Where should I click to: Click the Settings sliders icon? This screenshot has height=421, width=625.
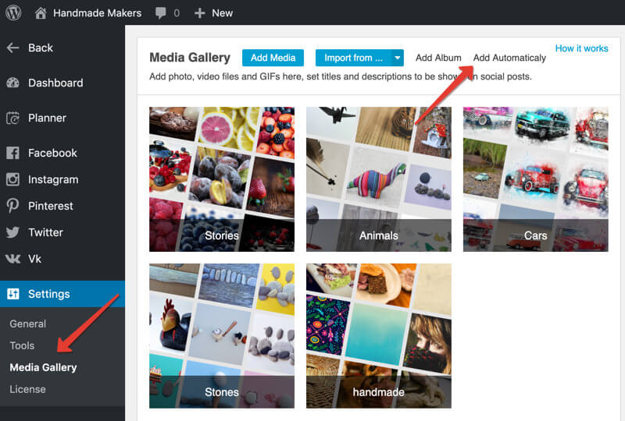click(12, 294)
